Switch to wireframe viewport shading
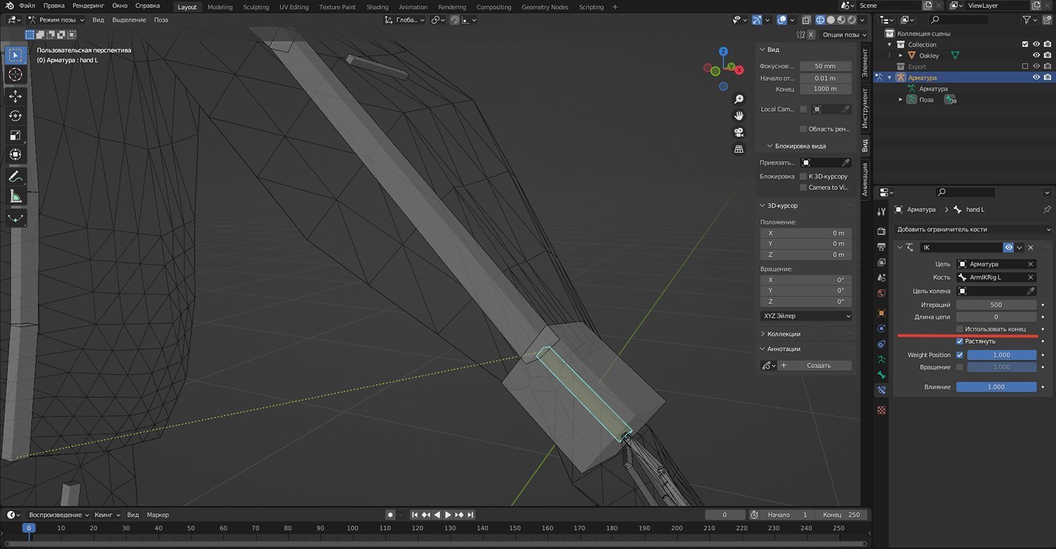 [820, 20]
